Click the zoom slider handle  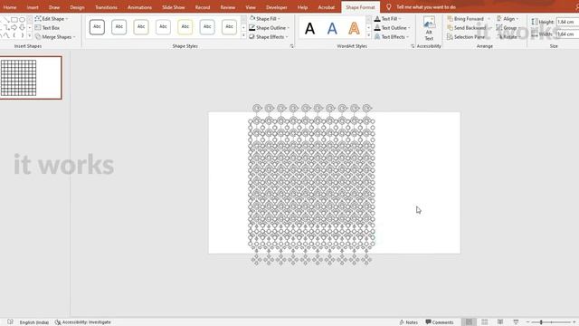coord(541,322)
